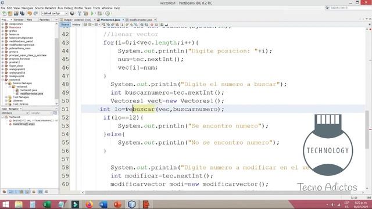Expand the Test Packages node
This screenshot has width=372, height=209.
point(6,97)
